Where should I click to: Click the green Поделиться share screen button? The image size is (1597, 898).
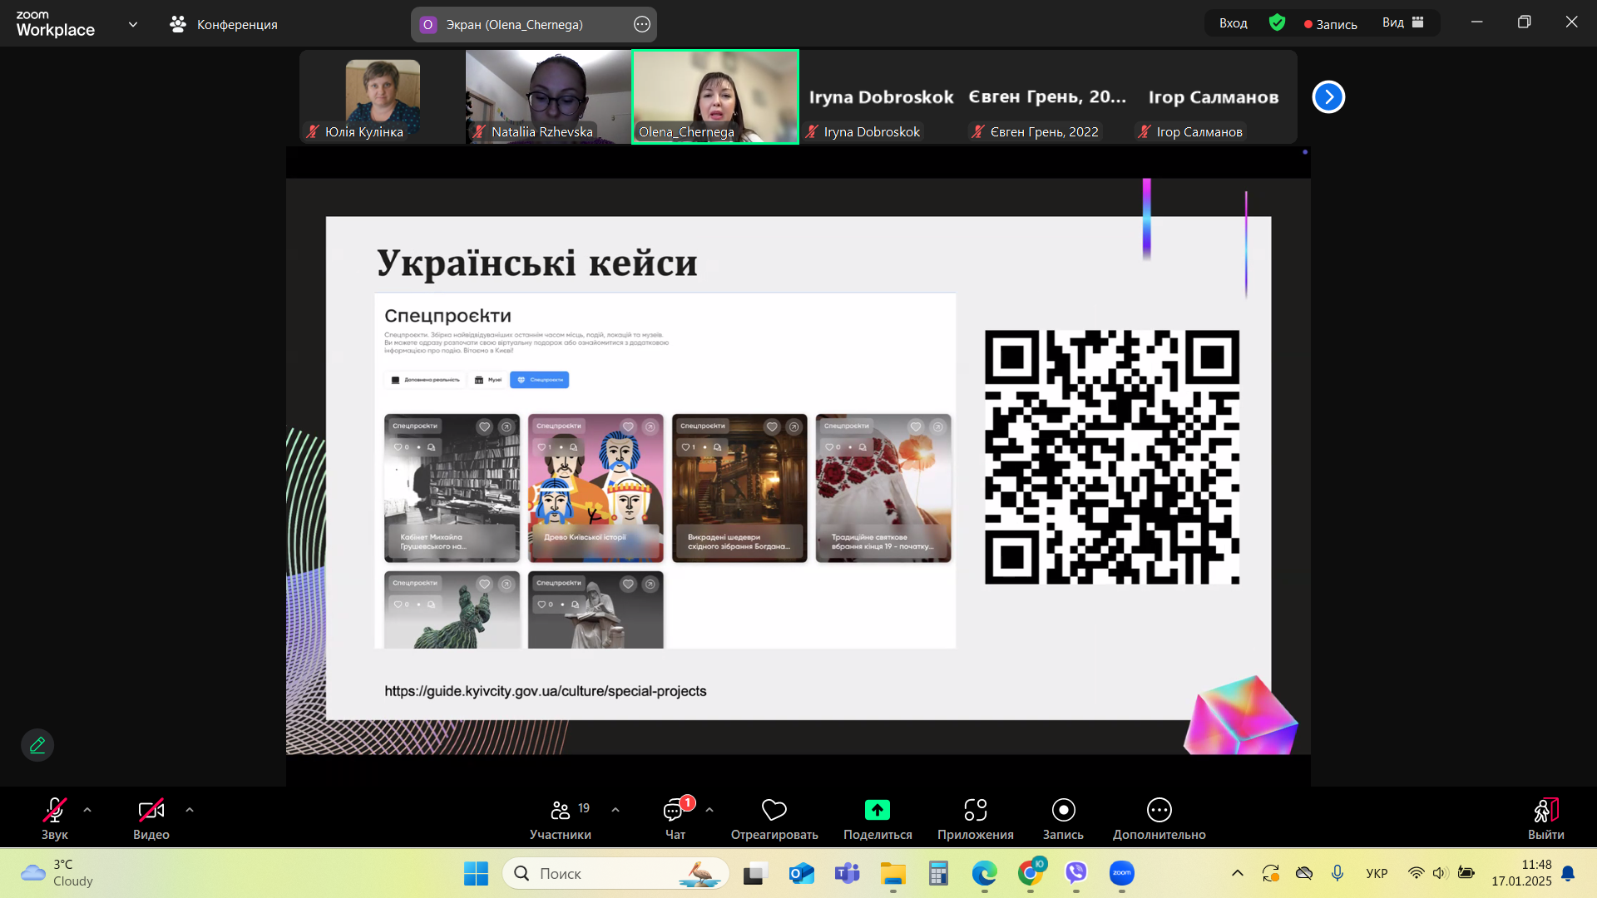878,818
